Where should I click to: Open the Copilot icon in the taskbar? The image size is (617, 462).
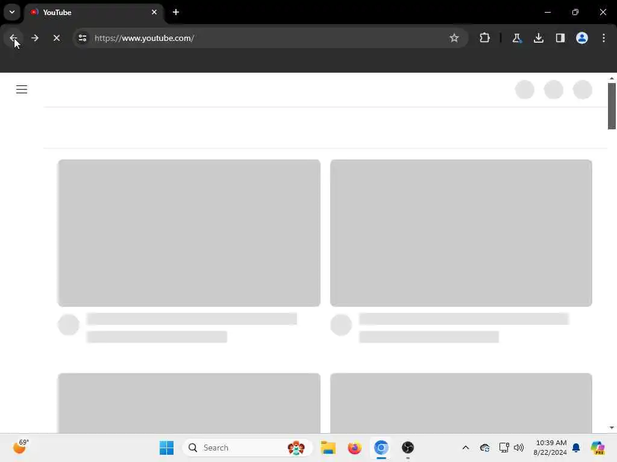(x=597, y=448)
